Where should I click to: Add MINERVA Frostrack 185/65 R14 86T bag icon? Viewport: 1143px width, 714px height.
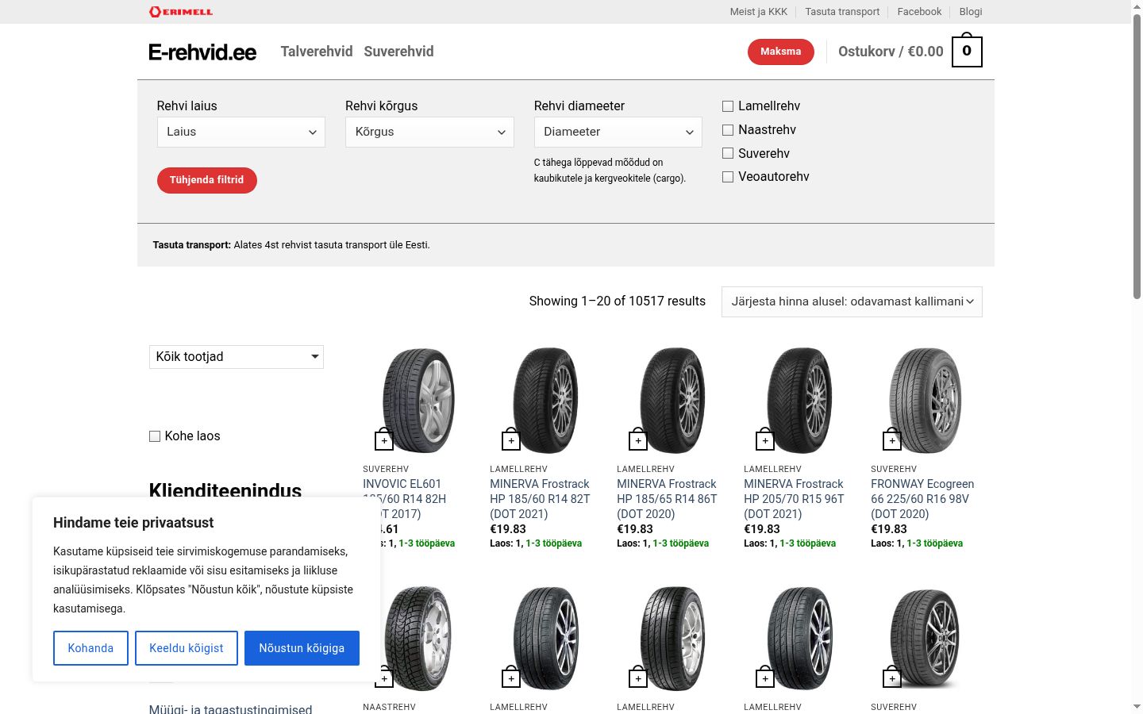pos(638,439)
